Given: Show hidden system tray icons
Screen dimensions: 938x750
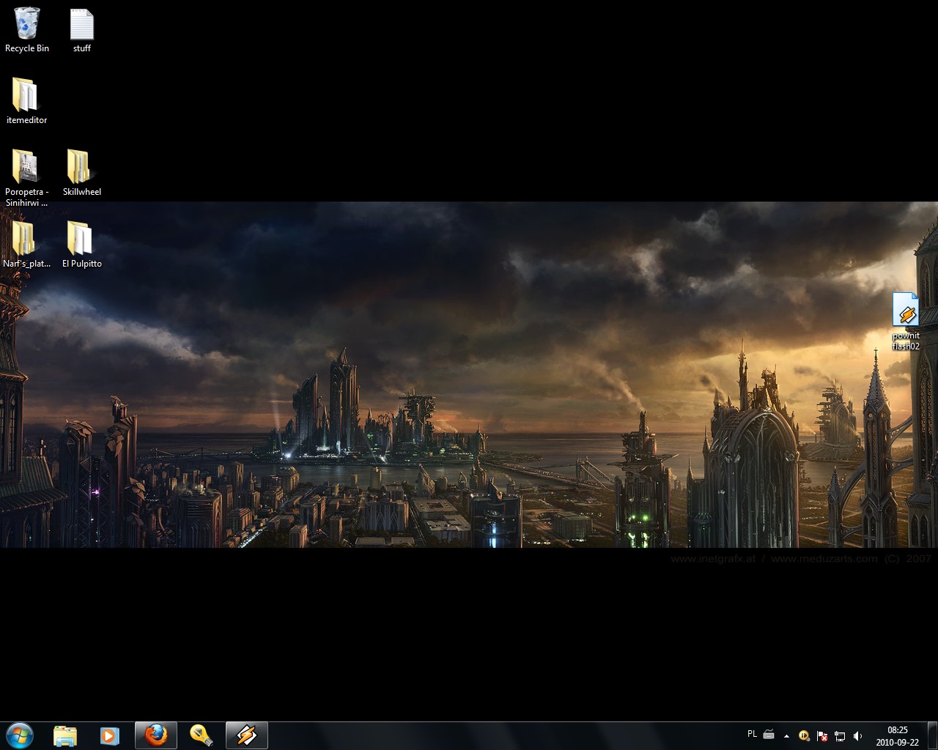Looking at the screenshot, I should (x=786, y=736).
